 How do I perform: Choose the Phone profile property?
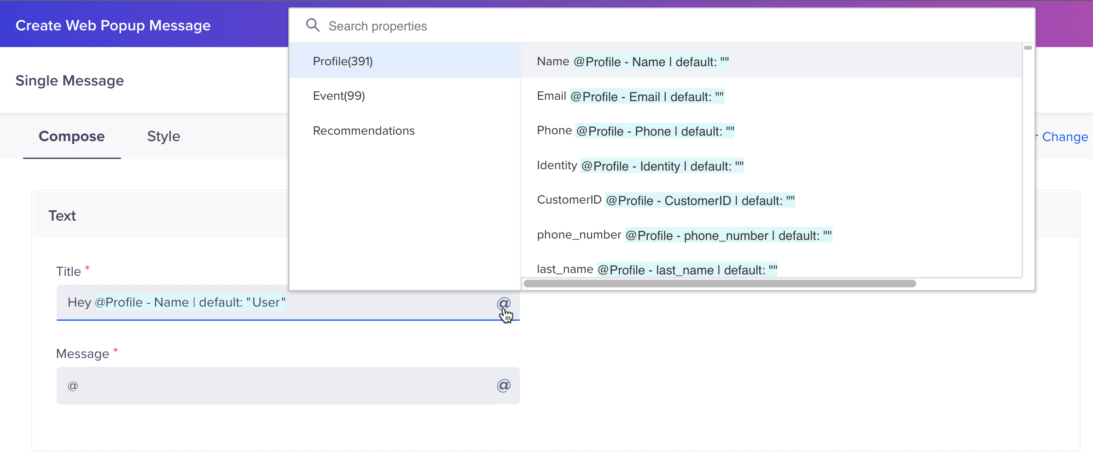pos(771,131)
